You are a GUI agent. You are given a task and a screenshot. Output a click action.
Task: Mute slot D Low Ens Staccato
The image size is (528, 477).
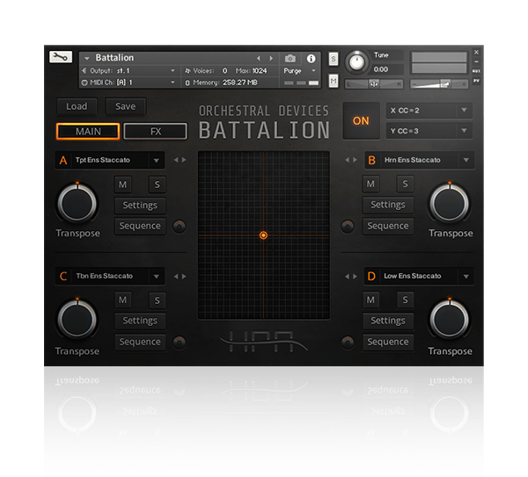tap(370, 300)
